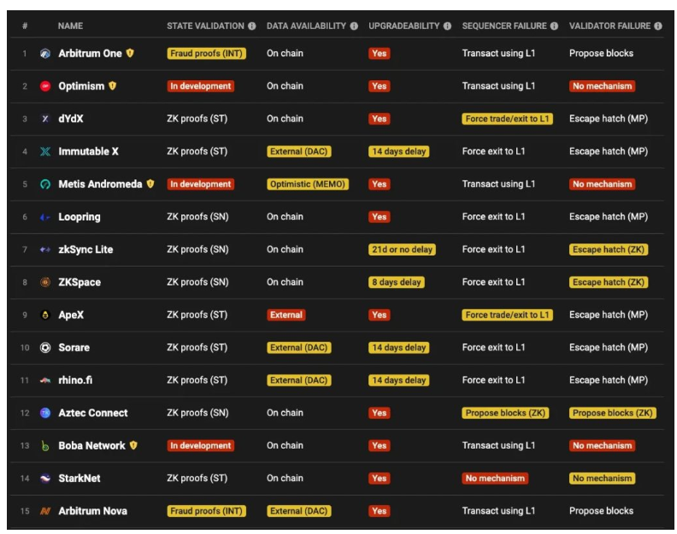Open the ApeX project link
The width and height of the screenshot is (677, 534).
(71, 315)
